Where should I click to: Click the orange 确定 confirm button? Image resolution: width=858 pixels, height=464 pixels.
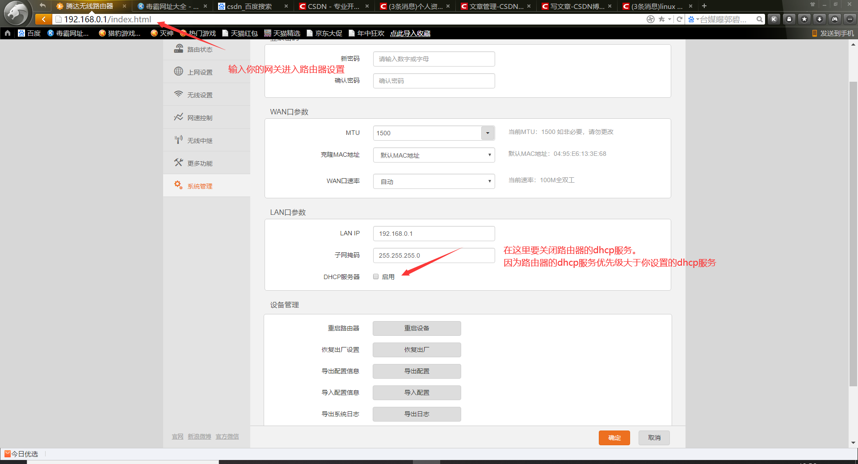(614, 438)
